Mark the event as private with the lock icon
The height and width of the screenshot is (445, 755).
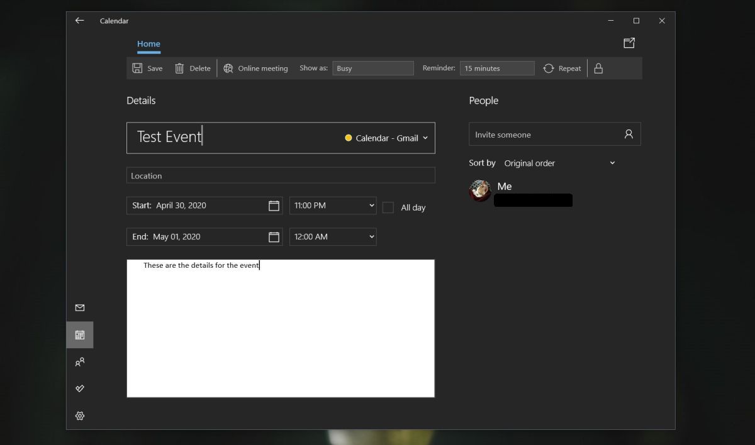[x=597, y=68]
